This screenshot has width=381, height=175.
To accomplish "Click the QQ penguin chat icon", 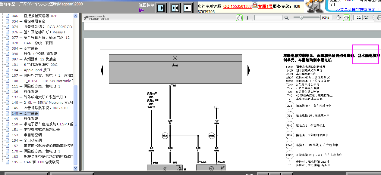I will 255,5.
